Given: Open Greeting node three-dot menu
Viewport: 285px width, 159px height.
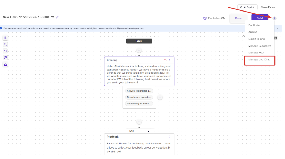Looking at the screenshot, I should click(170, 60).
